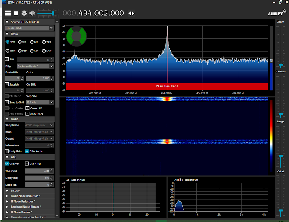Screen dimensions: 289x222
Task: Select the AM demodulation mode
Action: pyautogui.click(x=20, y=42)
